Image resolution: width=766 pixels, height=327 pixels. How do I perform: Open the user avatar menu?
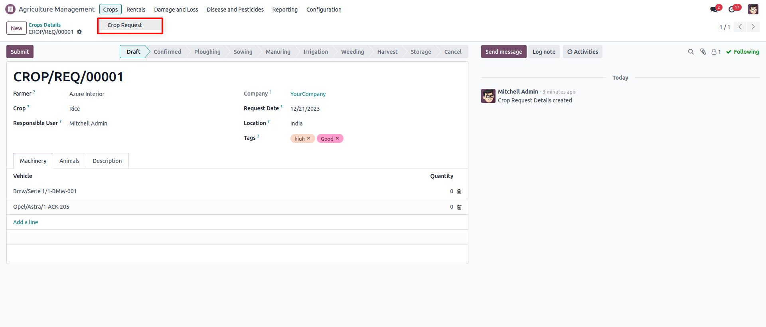[753, 9]
